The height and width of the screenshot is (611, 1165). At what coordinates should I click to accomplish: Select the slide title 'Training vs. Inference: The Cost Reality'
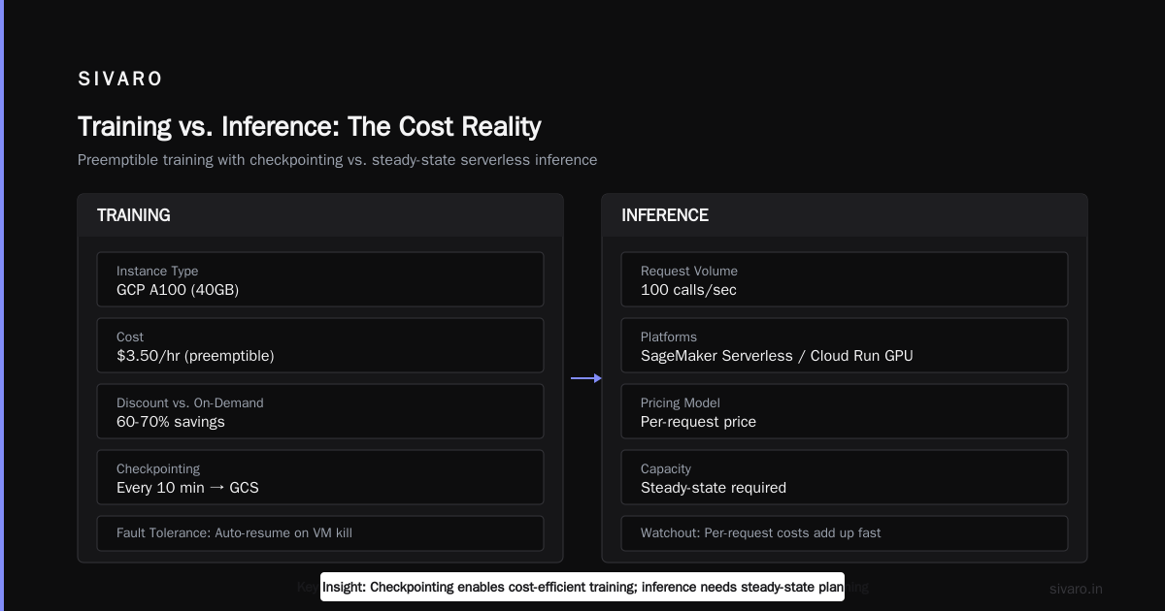[310, 126]
